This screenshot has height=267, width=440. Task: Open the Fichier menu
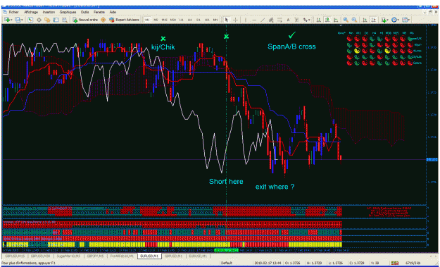click(x=14, y=12)
